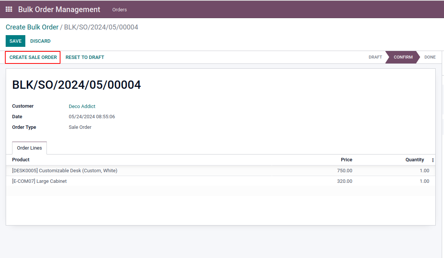Open the apps grid menu icon
The image size is (444, 258).
[x=9, y=9]
